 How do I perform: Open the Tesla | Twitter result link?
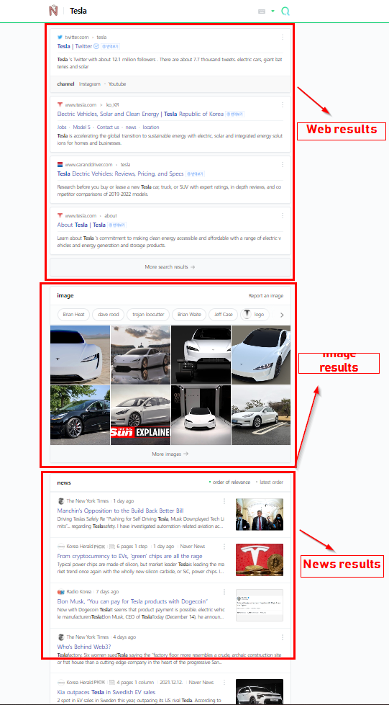(x=75, y=46)
